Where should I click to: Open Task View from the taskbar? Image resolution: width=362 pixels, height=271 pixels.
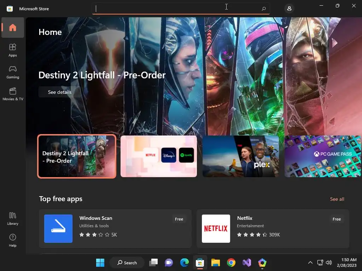click(x=153, y=263)
